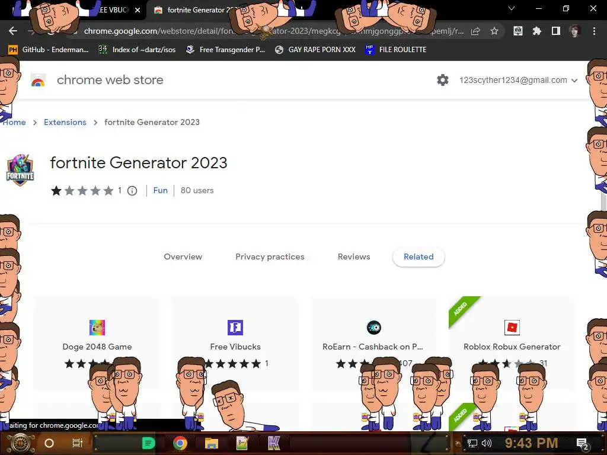This screenshot has width=607, height=455.
Task: Open the GitHub - Enderman bookmark
Action: pyautogui.click(x=49, y=50)
